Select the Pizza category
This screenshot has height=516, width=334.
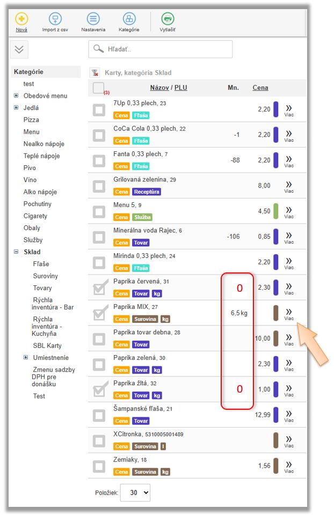(x=31, y=120)
